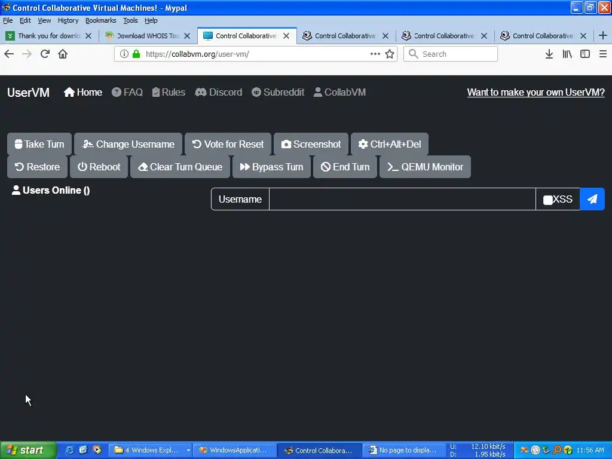
Task: Open the Bookmarks menu
Action: pyautogui.click(x=100, y=20)
